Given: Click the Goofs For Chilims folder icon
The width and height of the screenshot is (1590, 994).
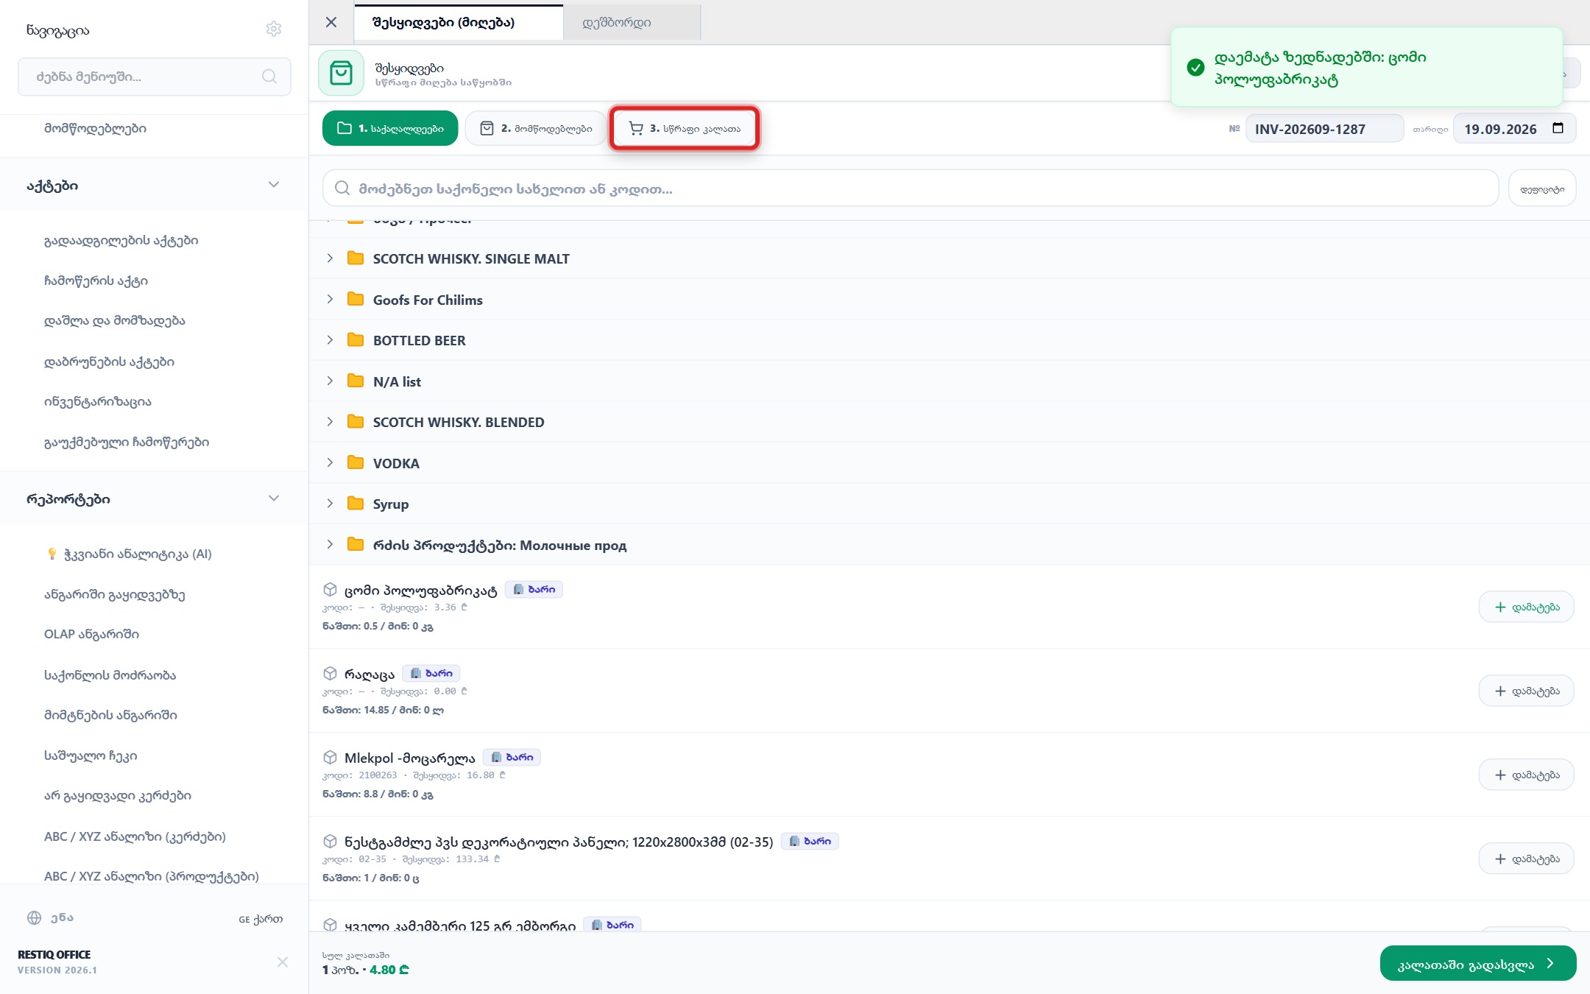Looking at the screenshot, I should (x=356, y=299).
